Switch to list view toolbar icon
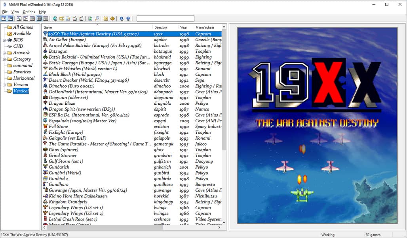 (x=32, y=19)
